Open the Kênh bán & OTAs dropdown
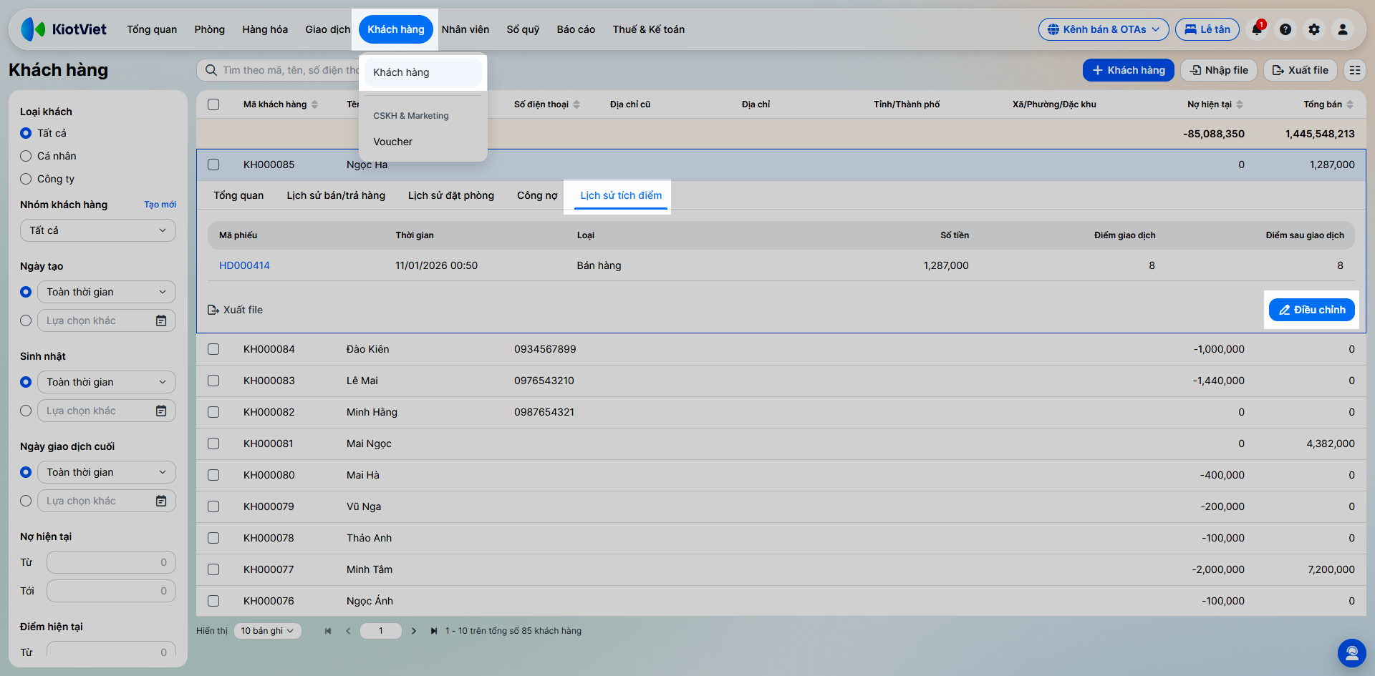 click(x=1104, y=29)
